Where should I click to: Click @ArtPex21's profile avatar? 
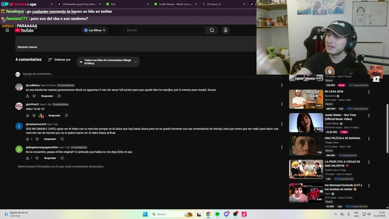click(x=19, y=106)
